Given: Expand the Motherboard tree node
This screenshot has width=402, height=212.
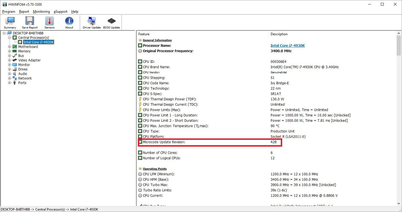Looking at the screenshot, I should (x=9, y=47).
